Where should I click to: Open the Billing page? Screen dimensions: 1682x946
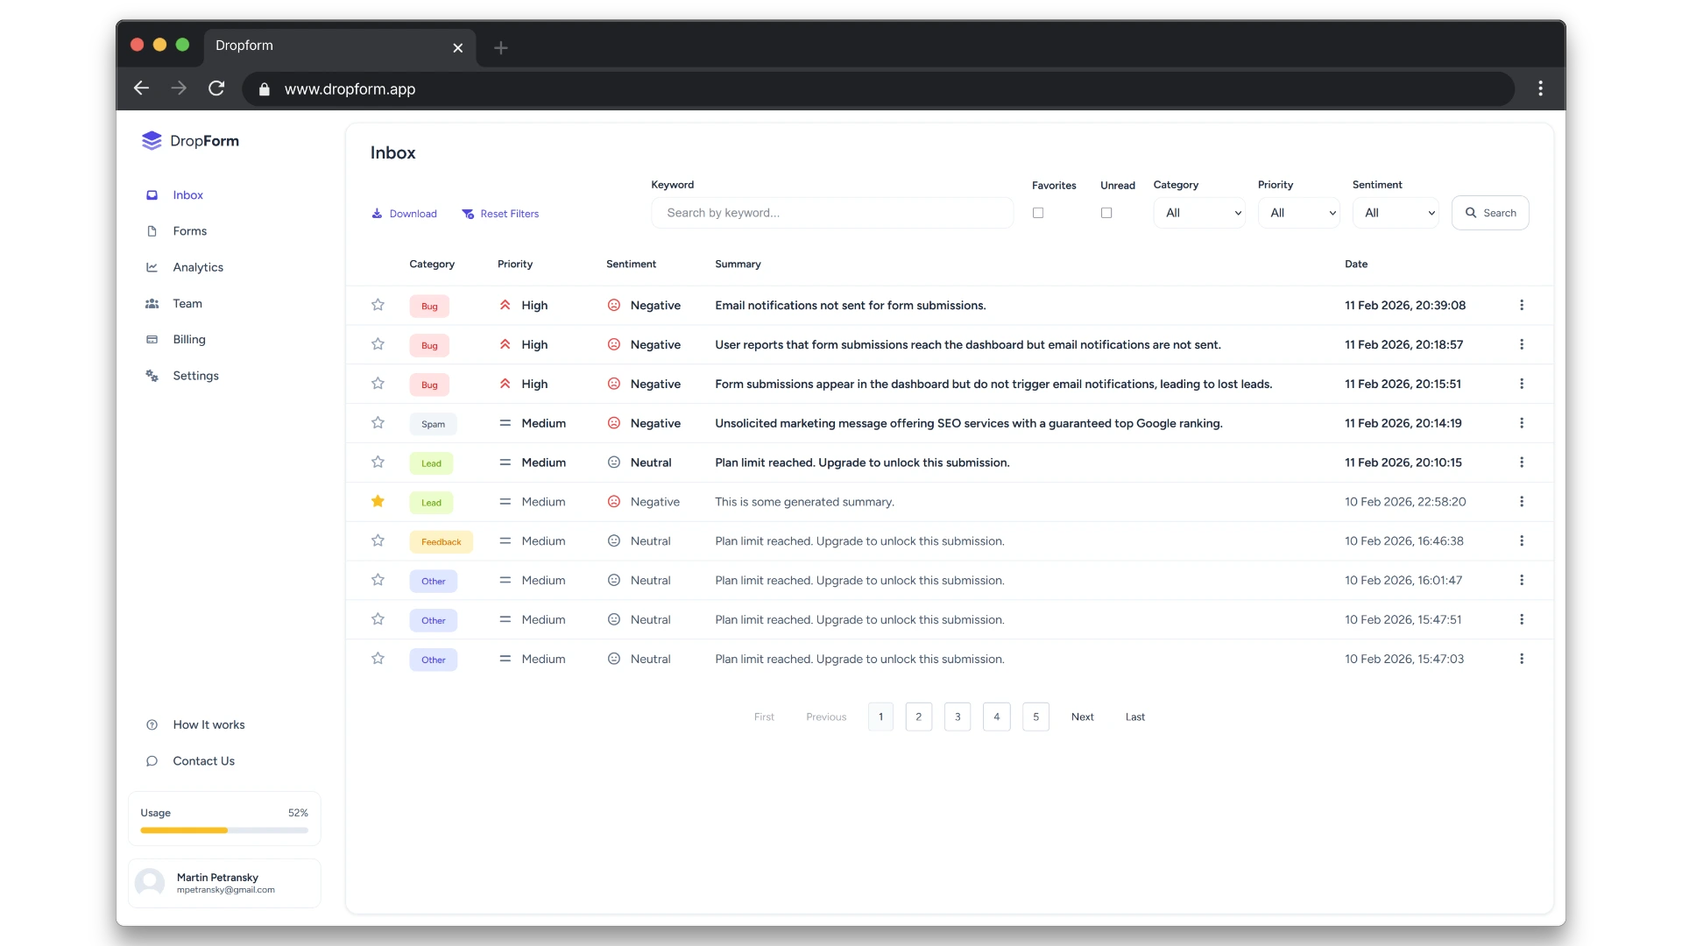[187, 339]
